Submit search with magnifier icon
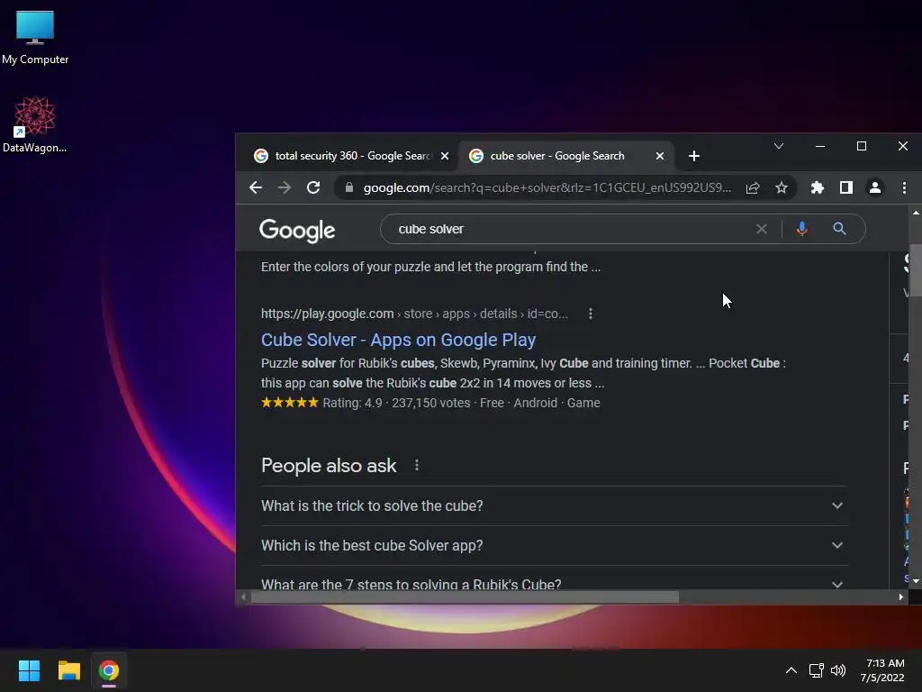Viewport: 922px width, 692px height. click(x=840, y=229)
